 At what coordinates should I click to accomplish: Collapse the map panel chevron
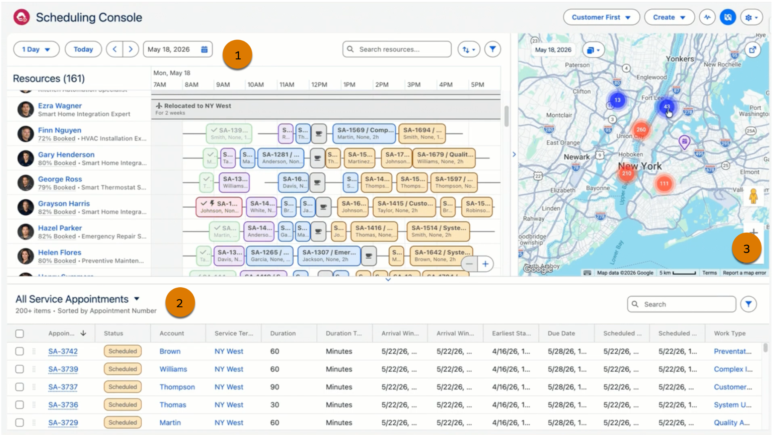click(514, 154)
